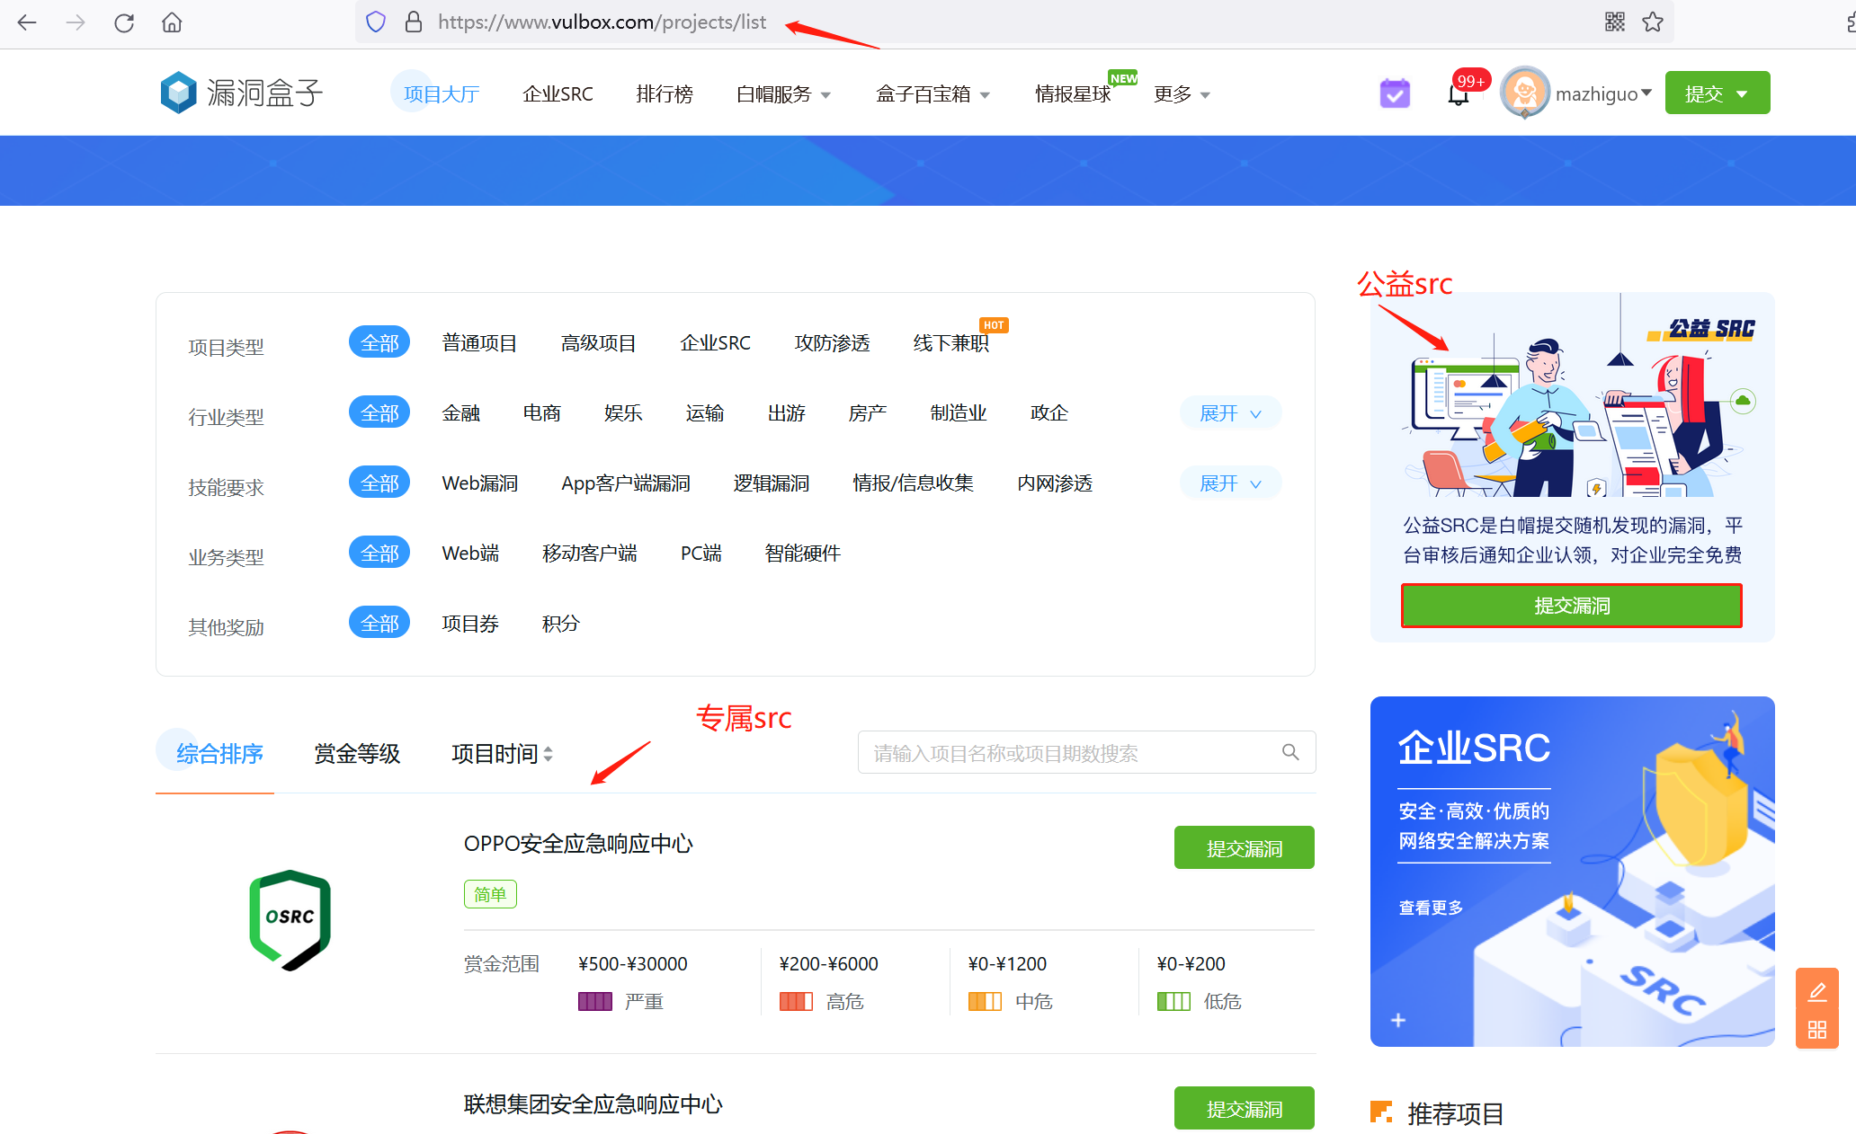Click 查看更多 on the 企业SRC banner

point(1431,908)
